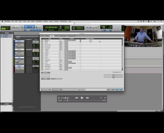
Task: Select the Scrubber speaker tool
Action: (37, 27)
